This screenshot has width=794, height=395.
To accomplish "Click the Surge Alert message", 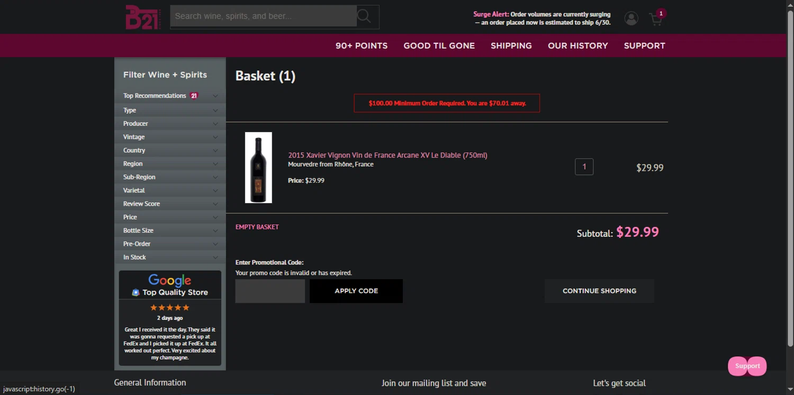I will (542, 19).
